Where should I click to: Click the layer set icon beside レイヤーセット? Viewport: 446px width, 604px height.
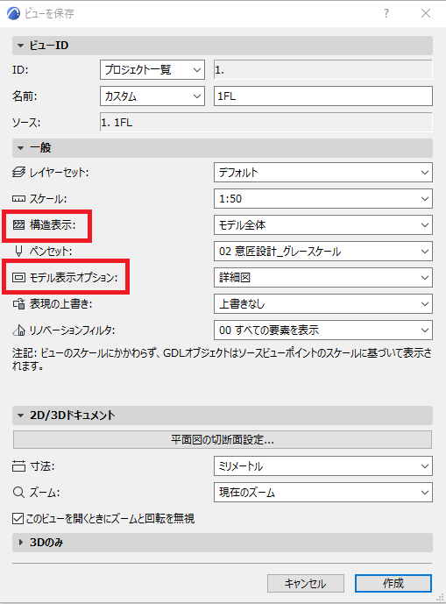[18, 172]
